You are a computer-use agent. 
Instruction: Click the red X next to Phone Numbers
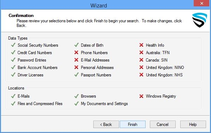(76, 52)
